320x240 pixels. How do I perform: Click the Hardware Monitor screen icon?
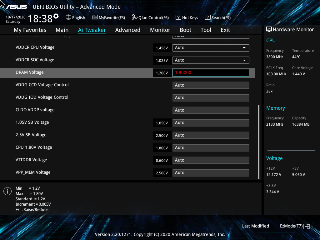coord(269,30)
